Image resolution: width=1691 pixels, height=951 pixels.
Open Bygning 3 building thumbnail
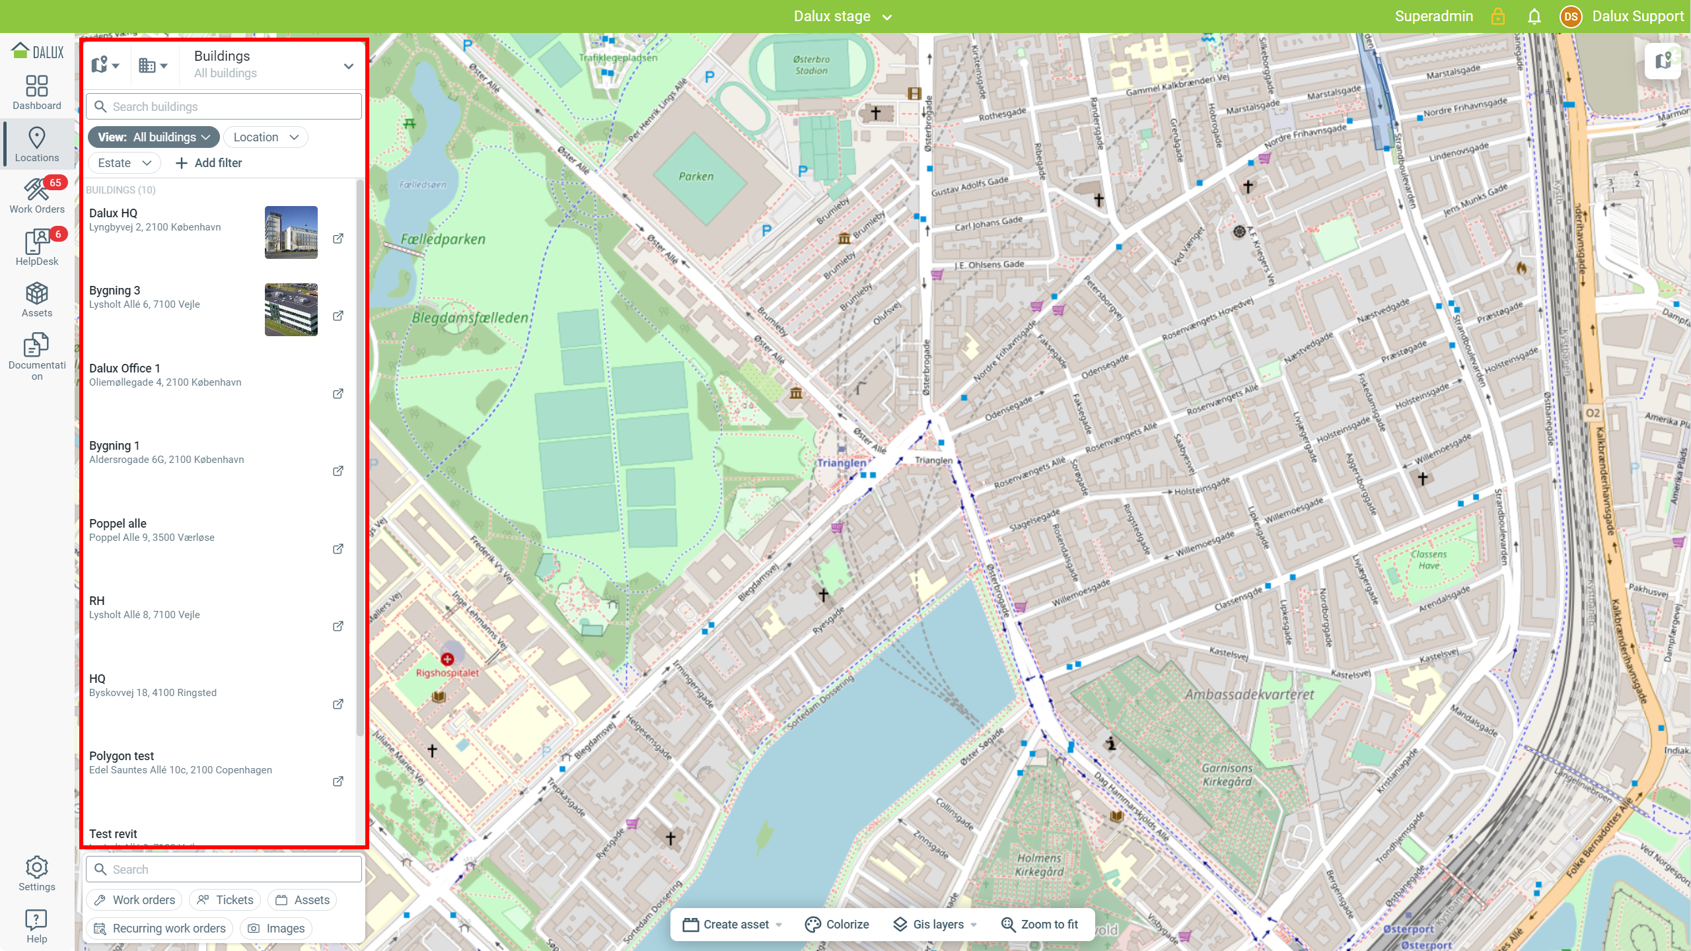click(291, 310)
